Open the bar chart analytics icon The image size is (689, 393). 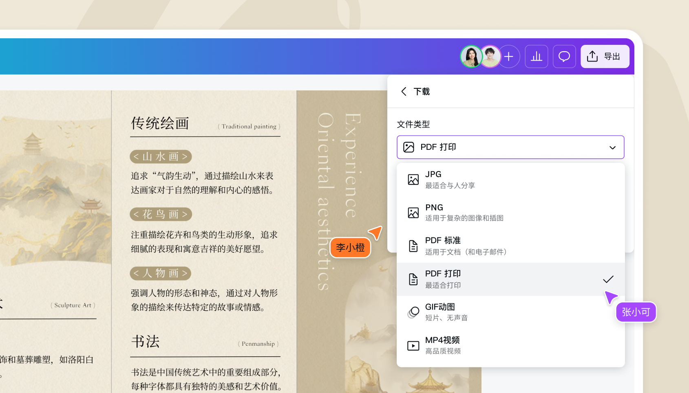(x=537, y=57)
